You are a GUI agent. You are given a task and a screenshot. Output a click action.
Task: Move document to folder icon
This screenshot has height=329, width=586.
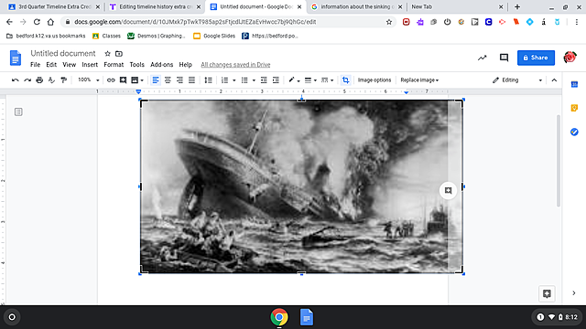(x=119, y=53)
